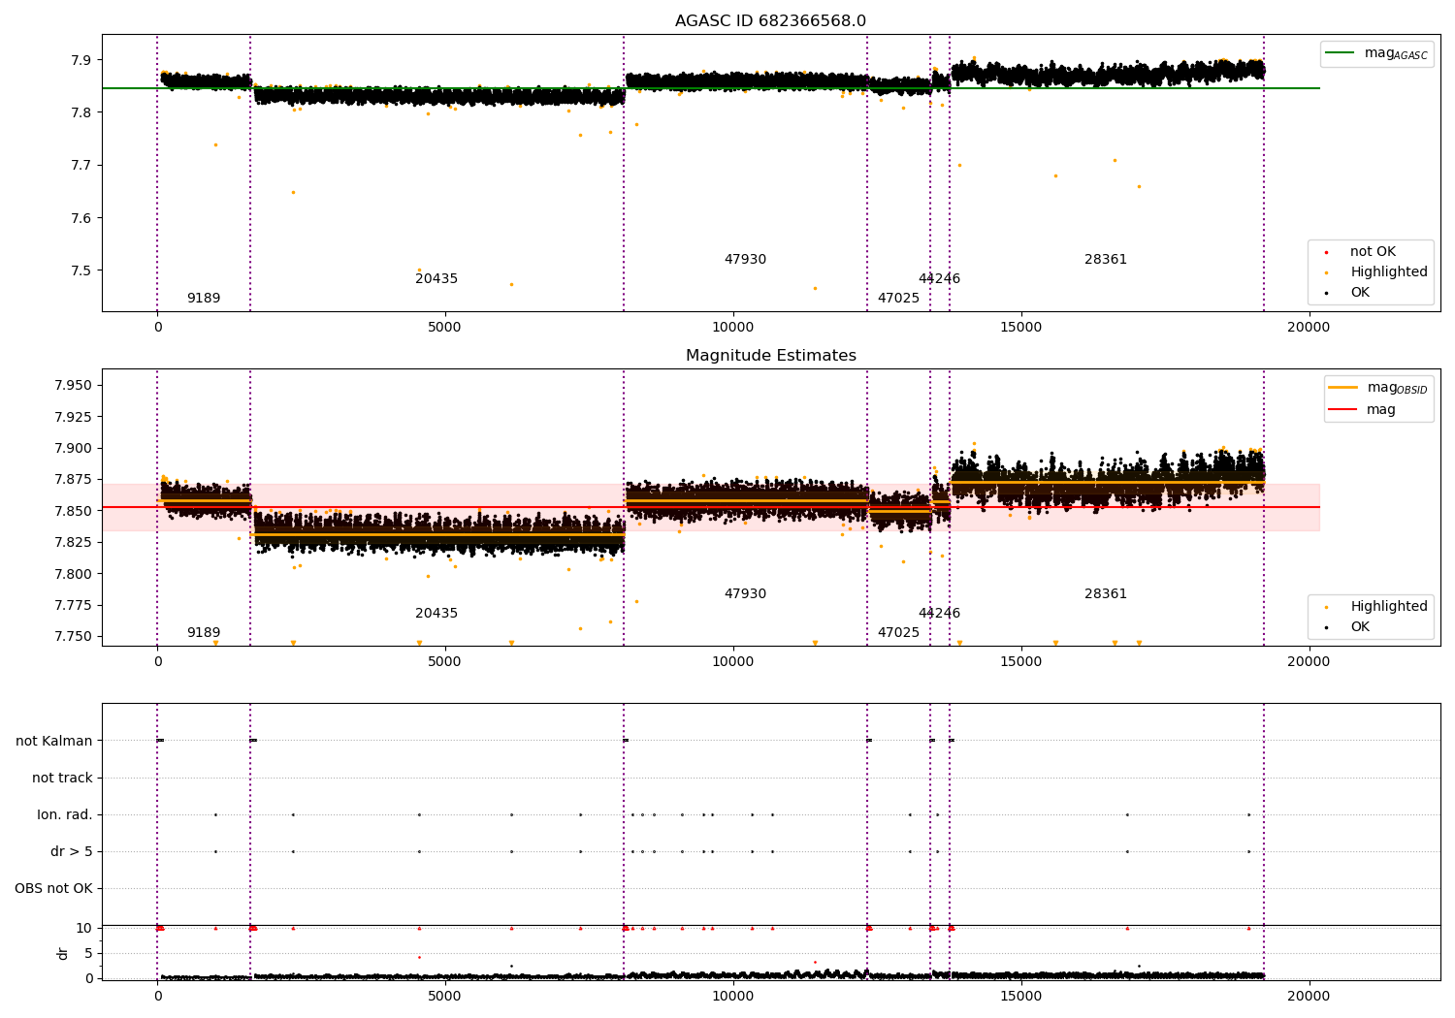Screen dimensions: 1455x1018
Task: Click the 'not track' axis label
Action: [x=62, y=778]
